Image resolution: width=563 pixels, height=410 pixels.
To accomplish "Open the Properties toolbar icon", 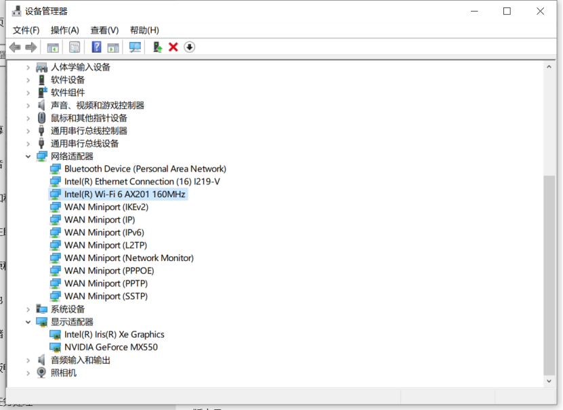I will (75, 47).
